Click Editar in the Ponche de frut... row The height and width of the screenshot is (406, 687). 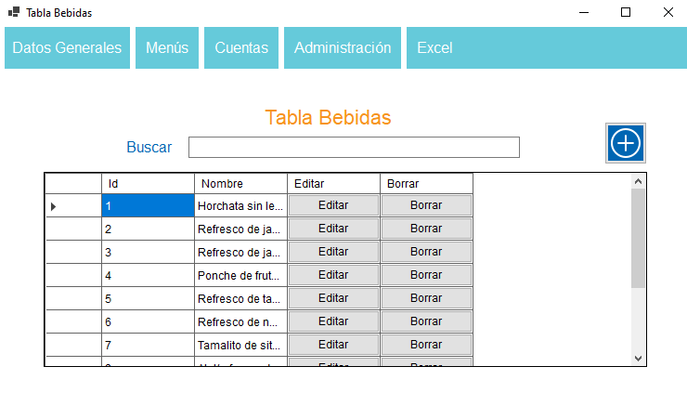[333, 275]
